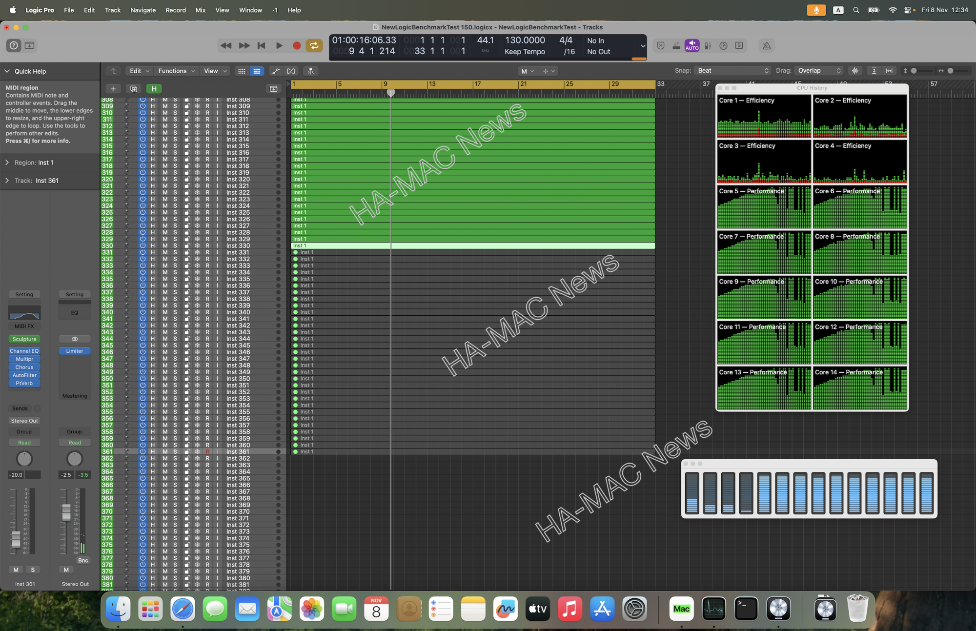The height and width of the screenshot is (631, 976).
Task: Click the red Record button
Action: tap(296, 45)
